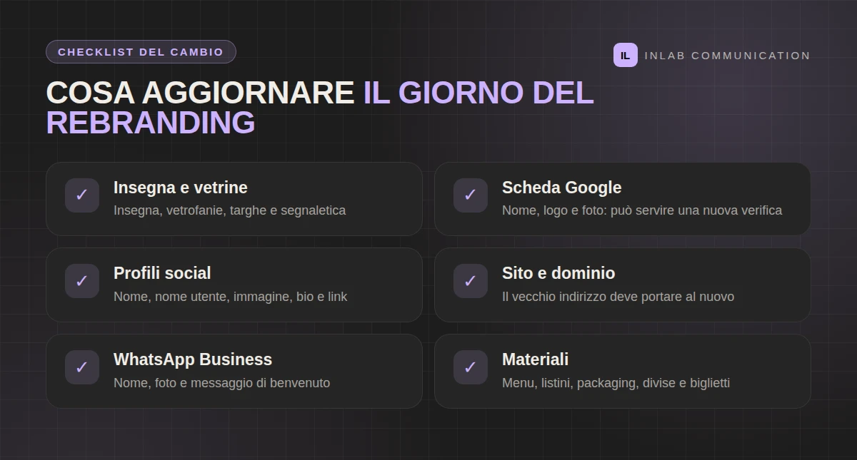
Task: Toggle the Sito e dominio checkbox
Action: 471,281
